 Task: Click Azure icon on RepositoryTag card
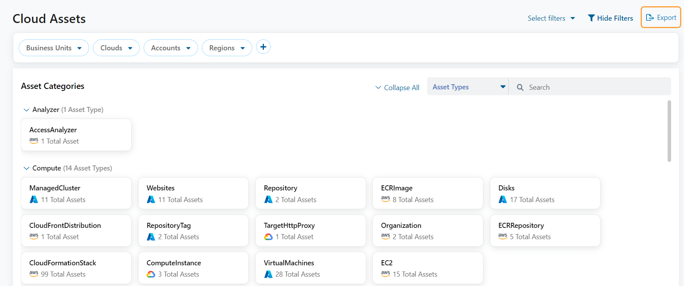click(x=151, y=237)
